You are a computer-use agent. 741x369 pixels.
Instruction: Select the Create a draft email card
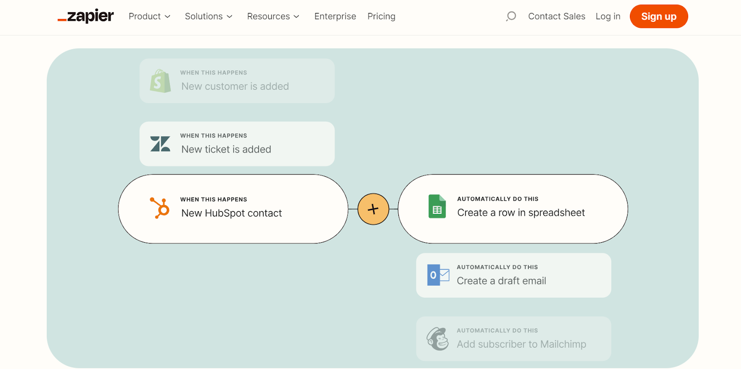pyautogui.click(x=514, y=275)
